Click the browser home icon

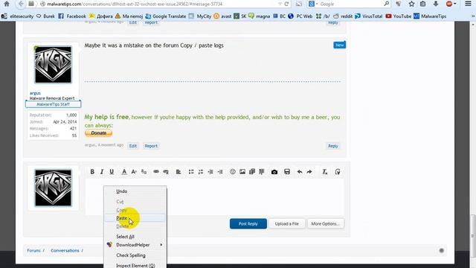click(x=7, y=4)
